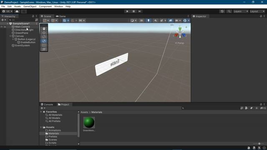Open the Help menu
The height and width of the screenshot is (150, 267).
point(68,7)
